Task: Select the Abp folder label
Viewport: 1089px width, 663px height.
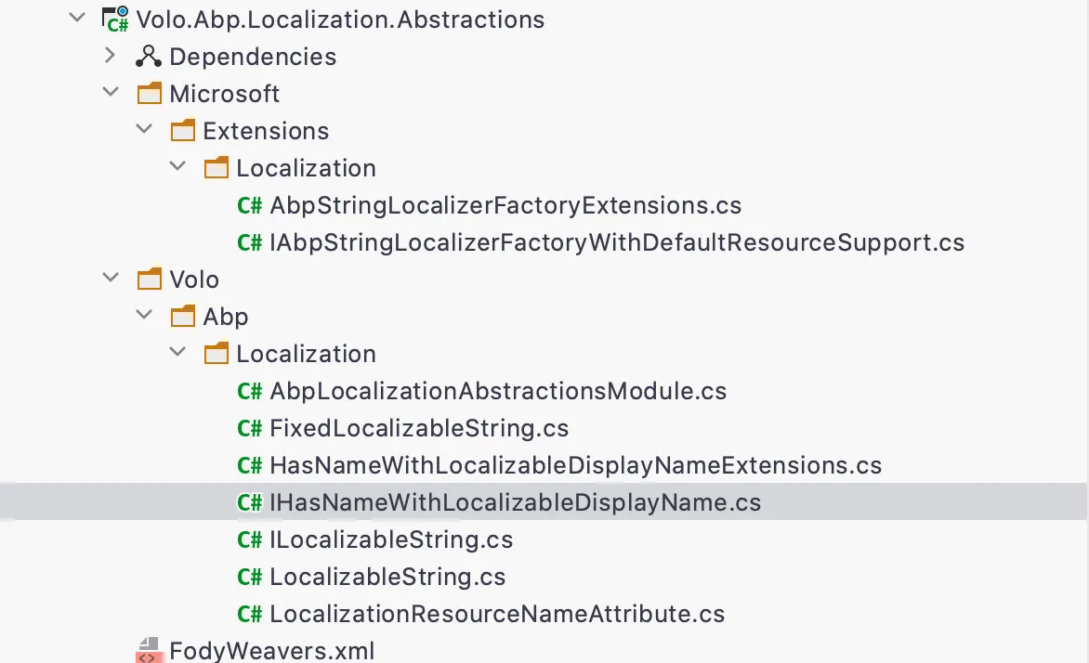Action: (x=226, y=317)
